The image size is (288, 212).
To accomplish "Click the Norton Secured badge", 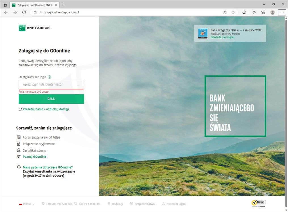I will point(258,203).
